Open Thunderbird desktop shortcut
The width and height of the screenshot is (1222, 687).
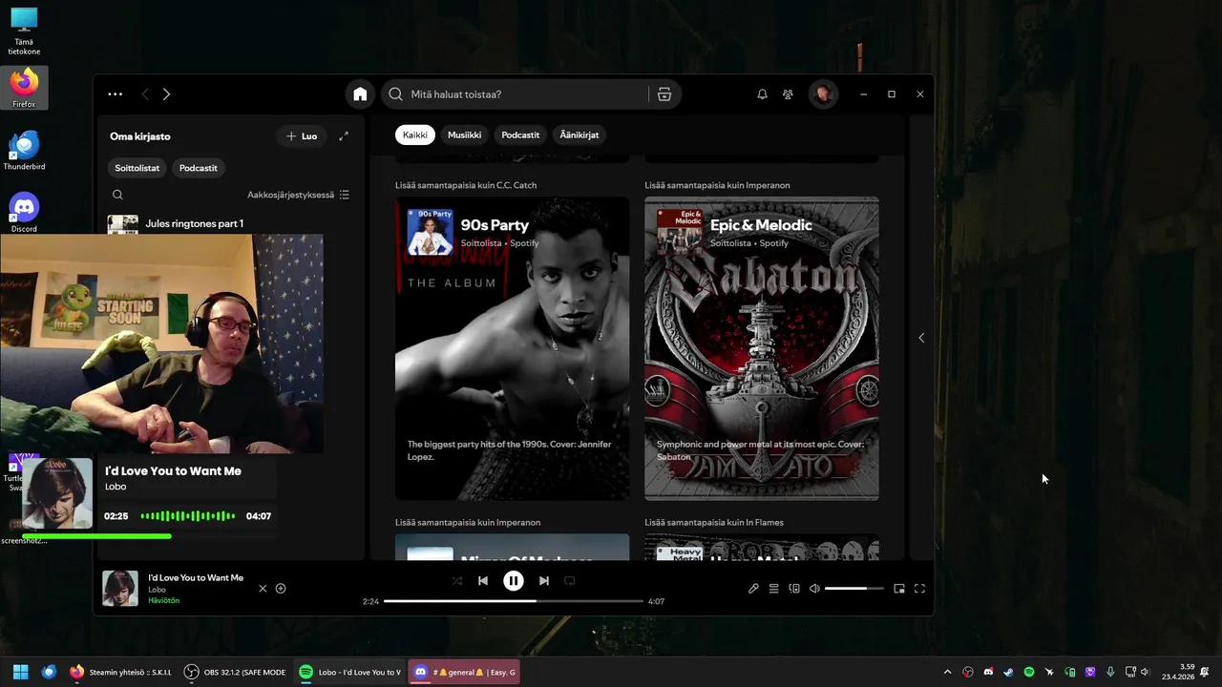(x=24, y=151)
